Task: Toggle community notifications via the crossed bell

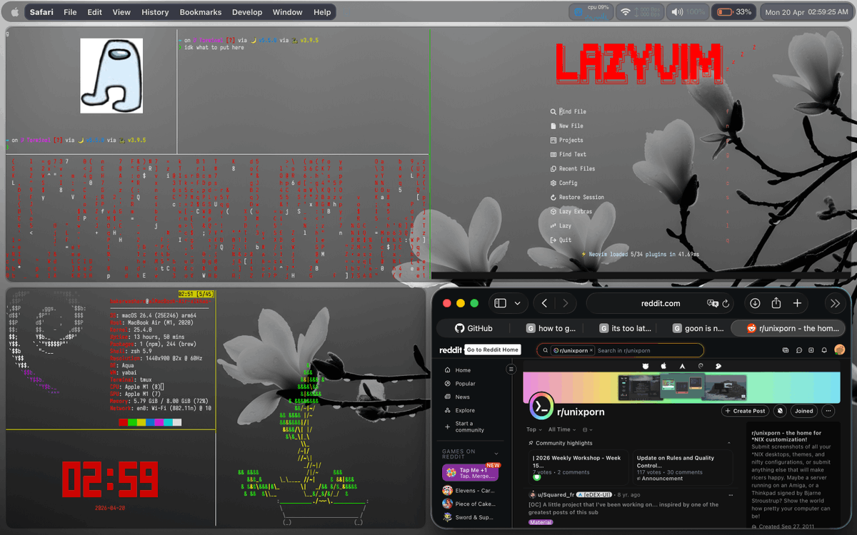Action: pyautogui.click(x=780, y=411)
